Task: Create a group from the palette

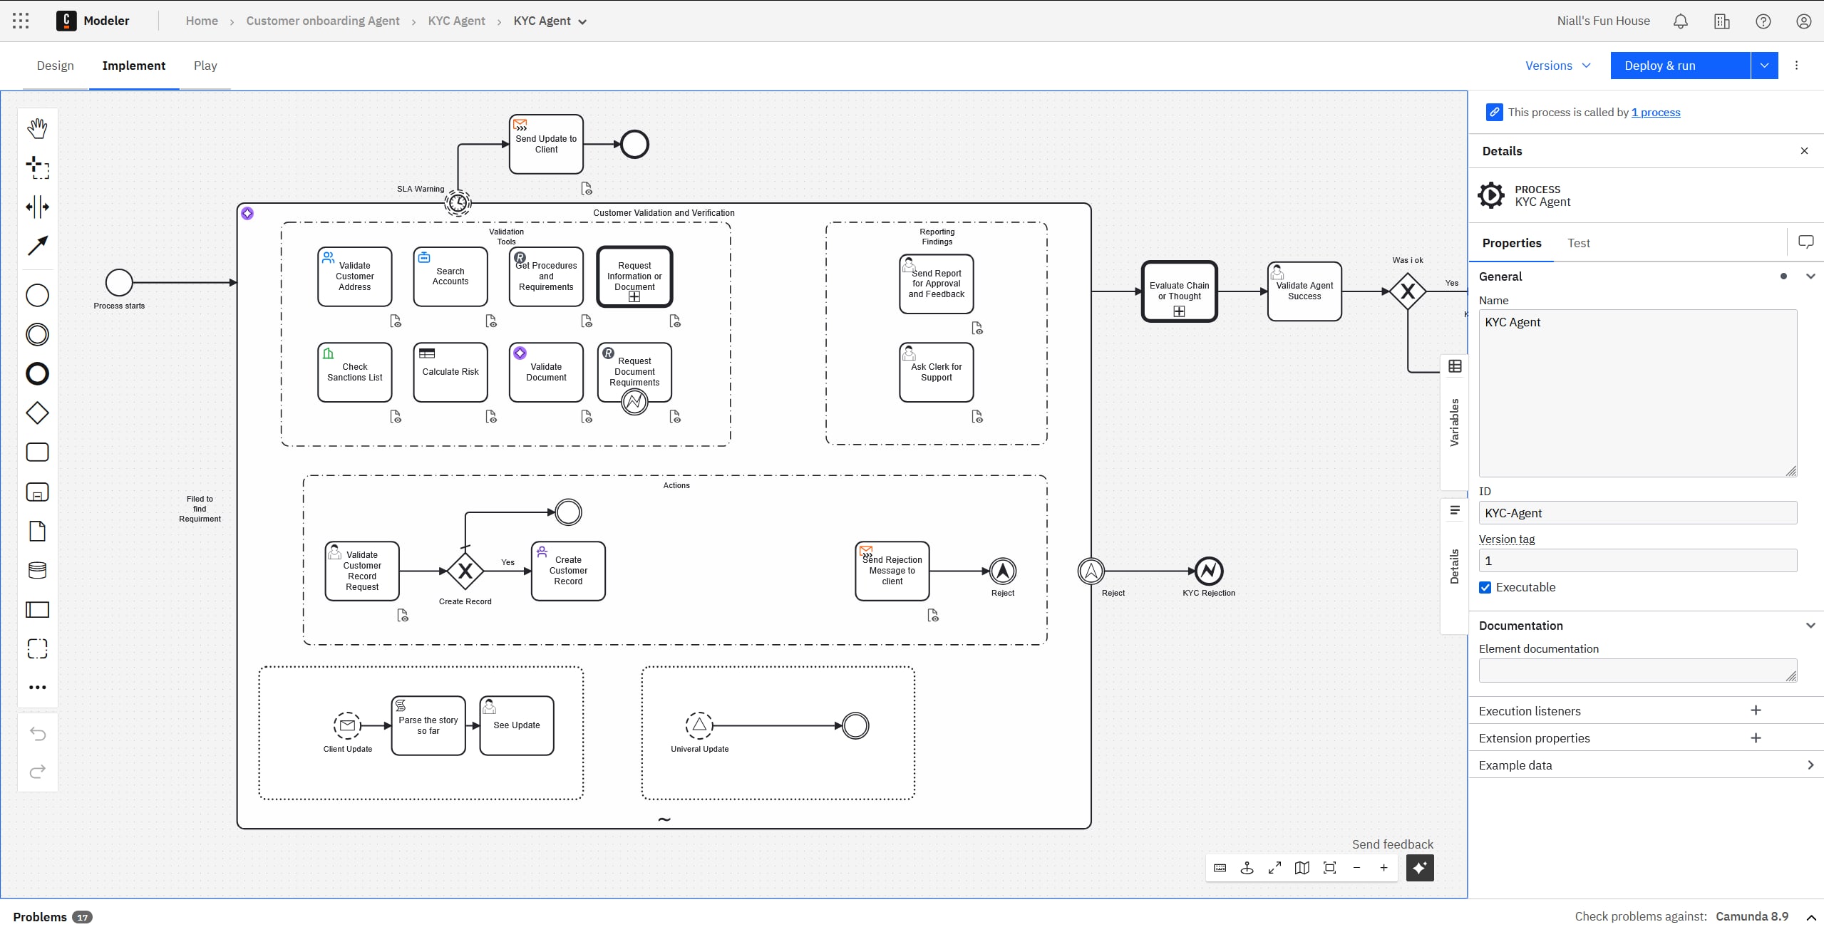Action: 37,648
